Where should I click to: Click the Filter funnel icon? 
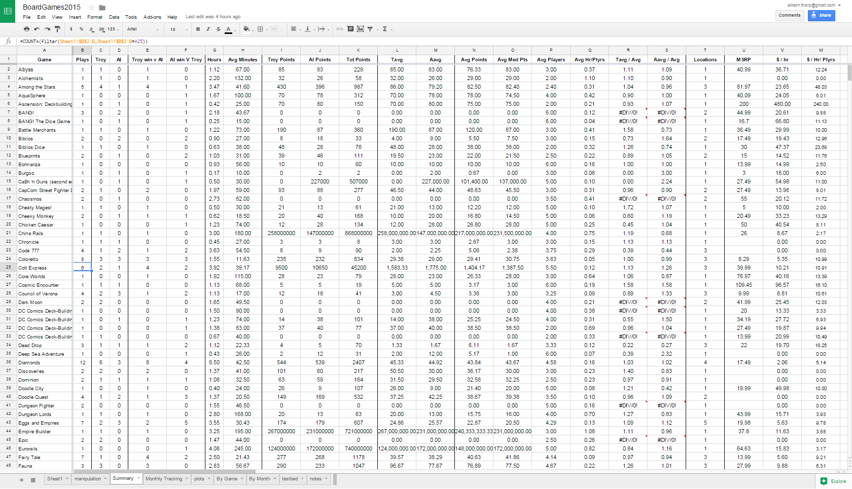370,29
